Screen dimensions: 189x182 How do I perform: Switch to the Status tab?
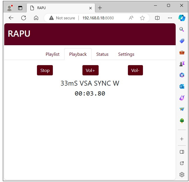point(102,54)
